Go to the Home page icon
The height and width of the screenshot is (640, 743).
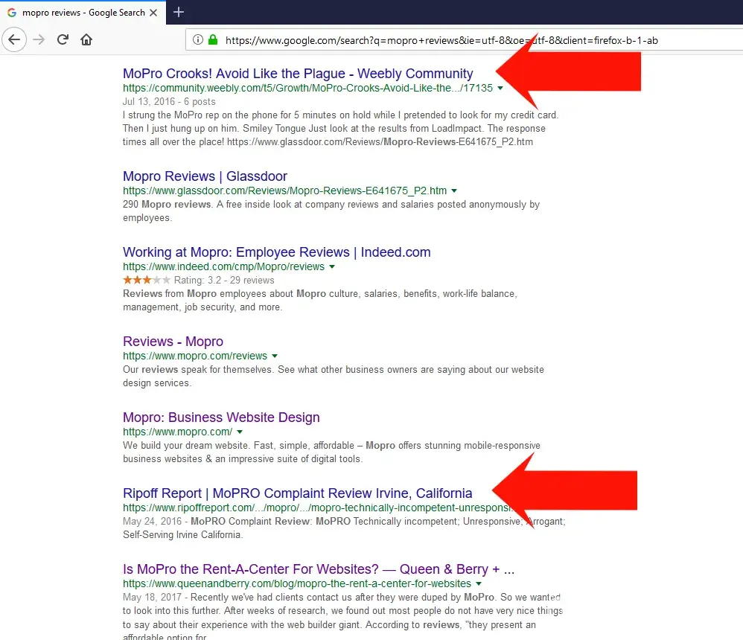[x=86, y=39]
